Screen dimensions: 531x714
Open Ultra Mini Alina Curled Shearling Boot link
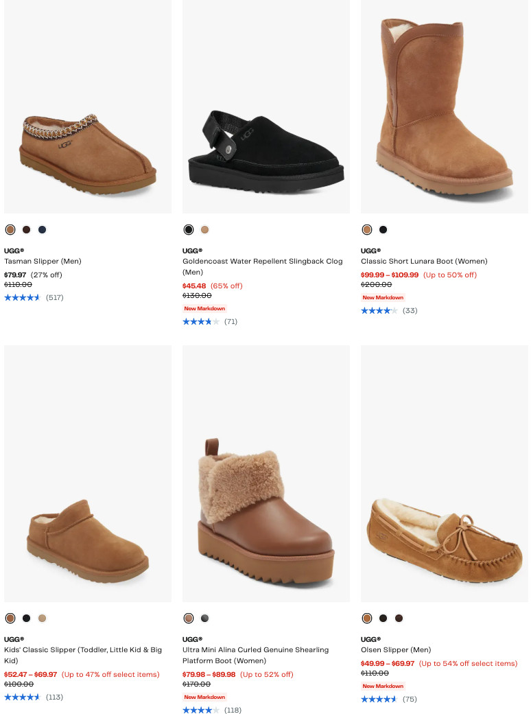[255, 649]
